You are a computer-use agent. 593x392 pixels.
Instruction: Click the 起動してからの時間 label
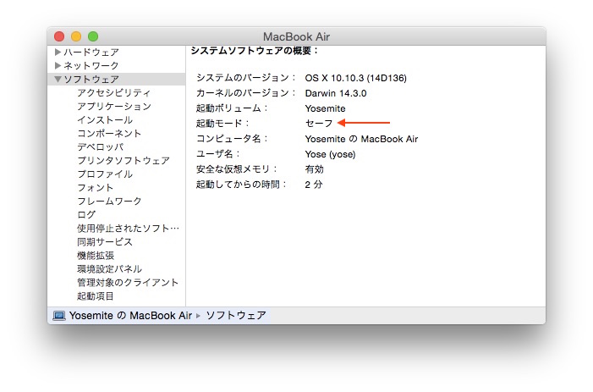241,185
